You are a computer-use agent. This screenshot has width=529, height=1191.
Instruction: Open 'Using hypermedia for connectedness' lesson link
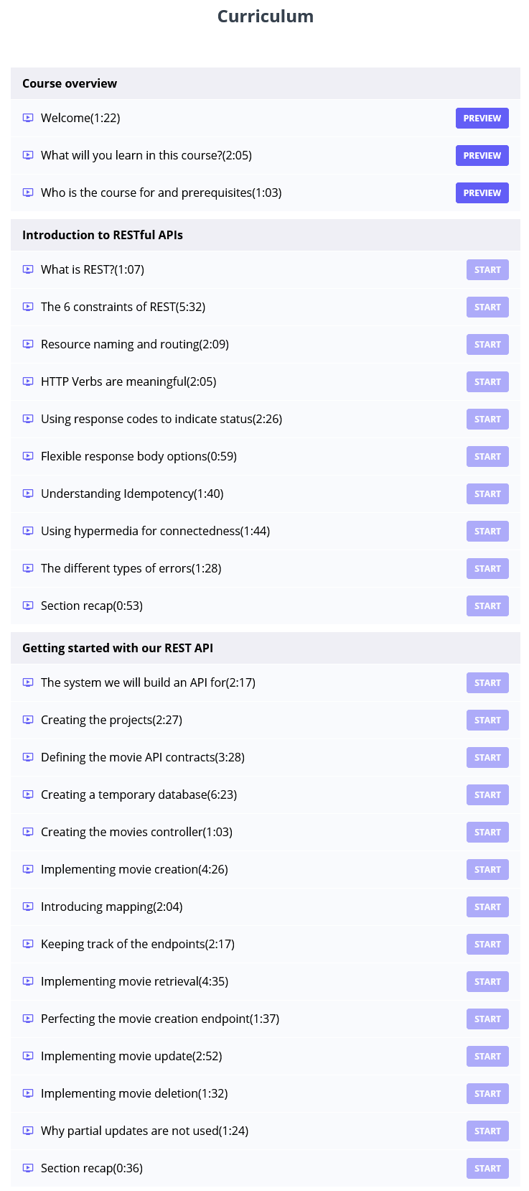pyautogui.click(x=155, y=531)
